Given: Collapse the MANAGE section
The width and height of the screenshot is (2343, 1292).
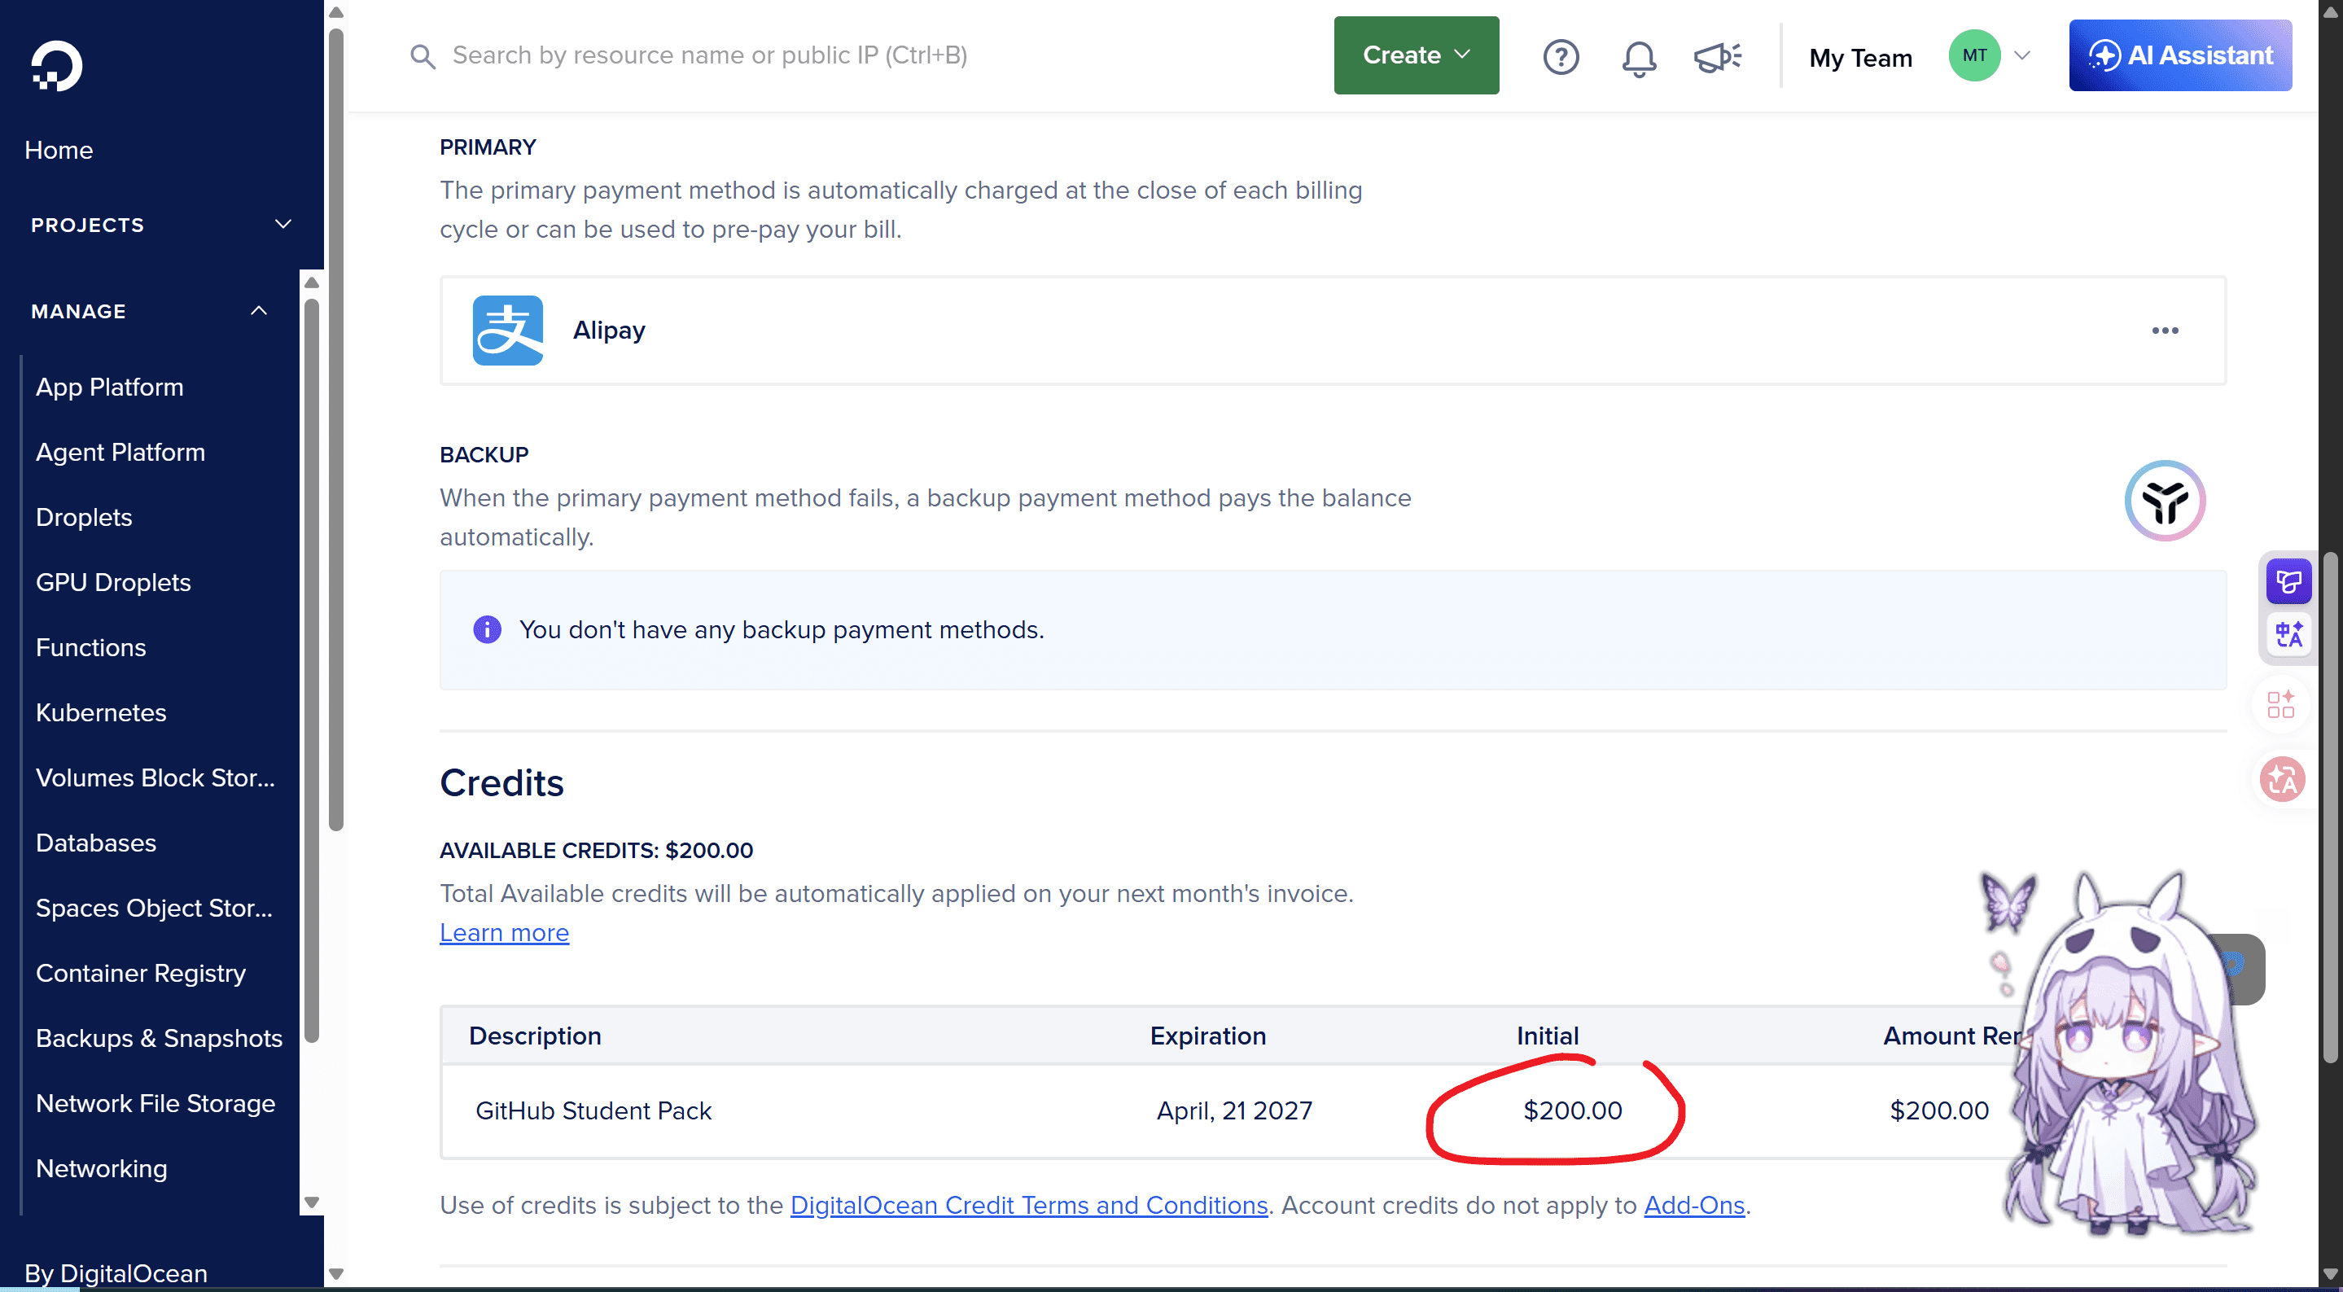Looking at the screenshot, I should pyautogui.click(x=150, y=311).
